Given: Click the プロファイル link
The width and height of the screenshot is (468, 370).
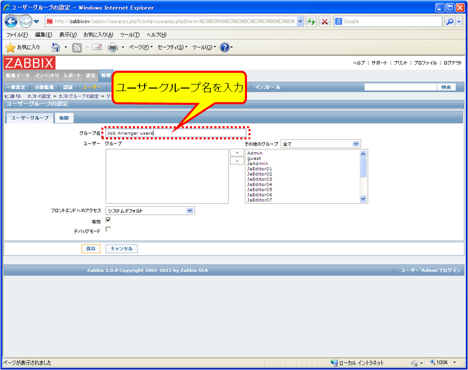Looking at the screenshot, I should pos(425,63).
